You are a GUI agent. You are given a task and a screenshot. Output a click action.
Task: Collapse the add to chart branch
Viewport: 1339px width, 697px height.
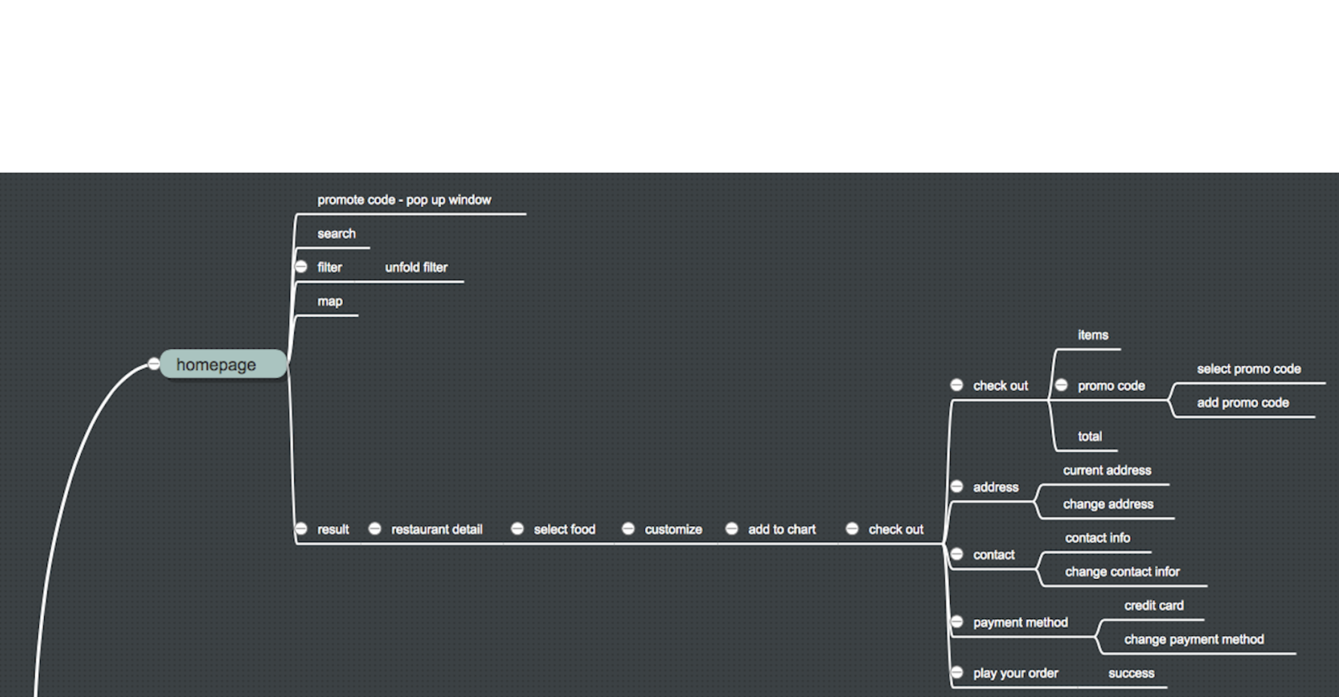click(x=732, y=529)
